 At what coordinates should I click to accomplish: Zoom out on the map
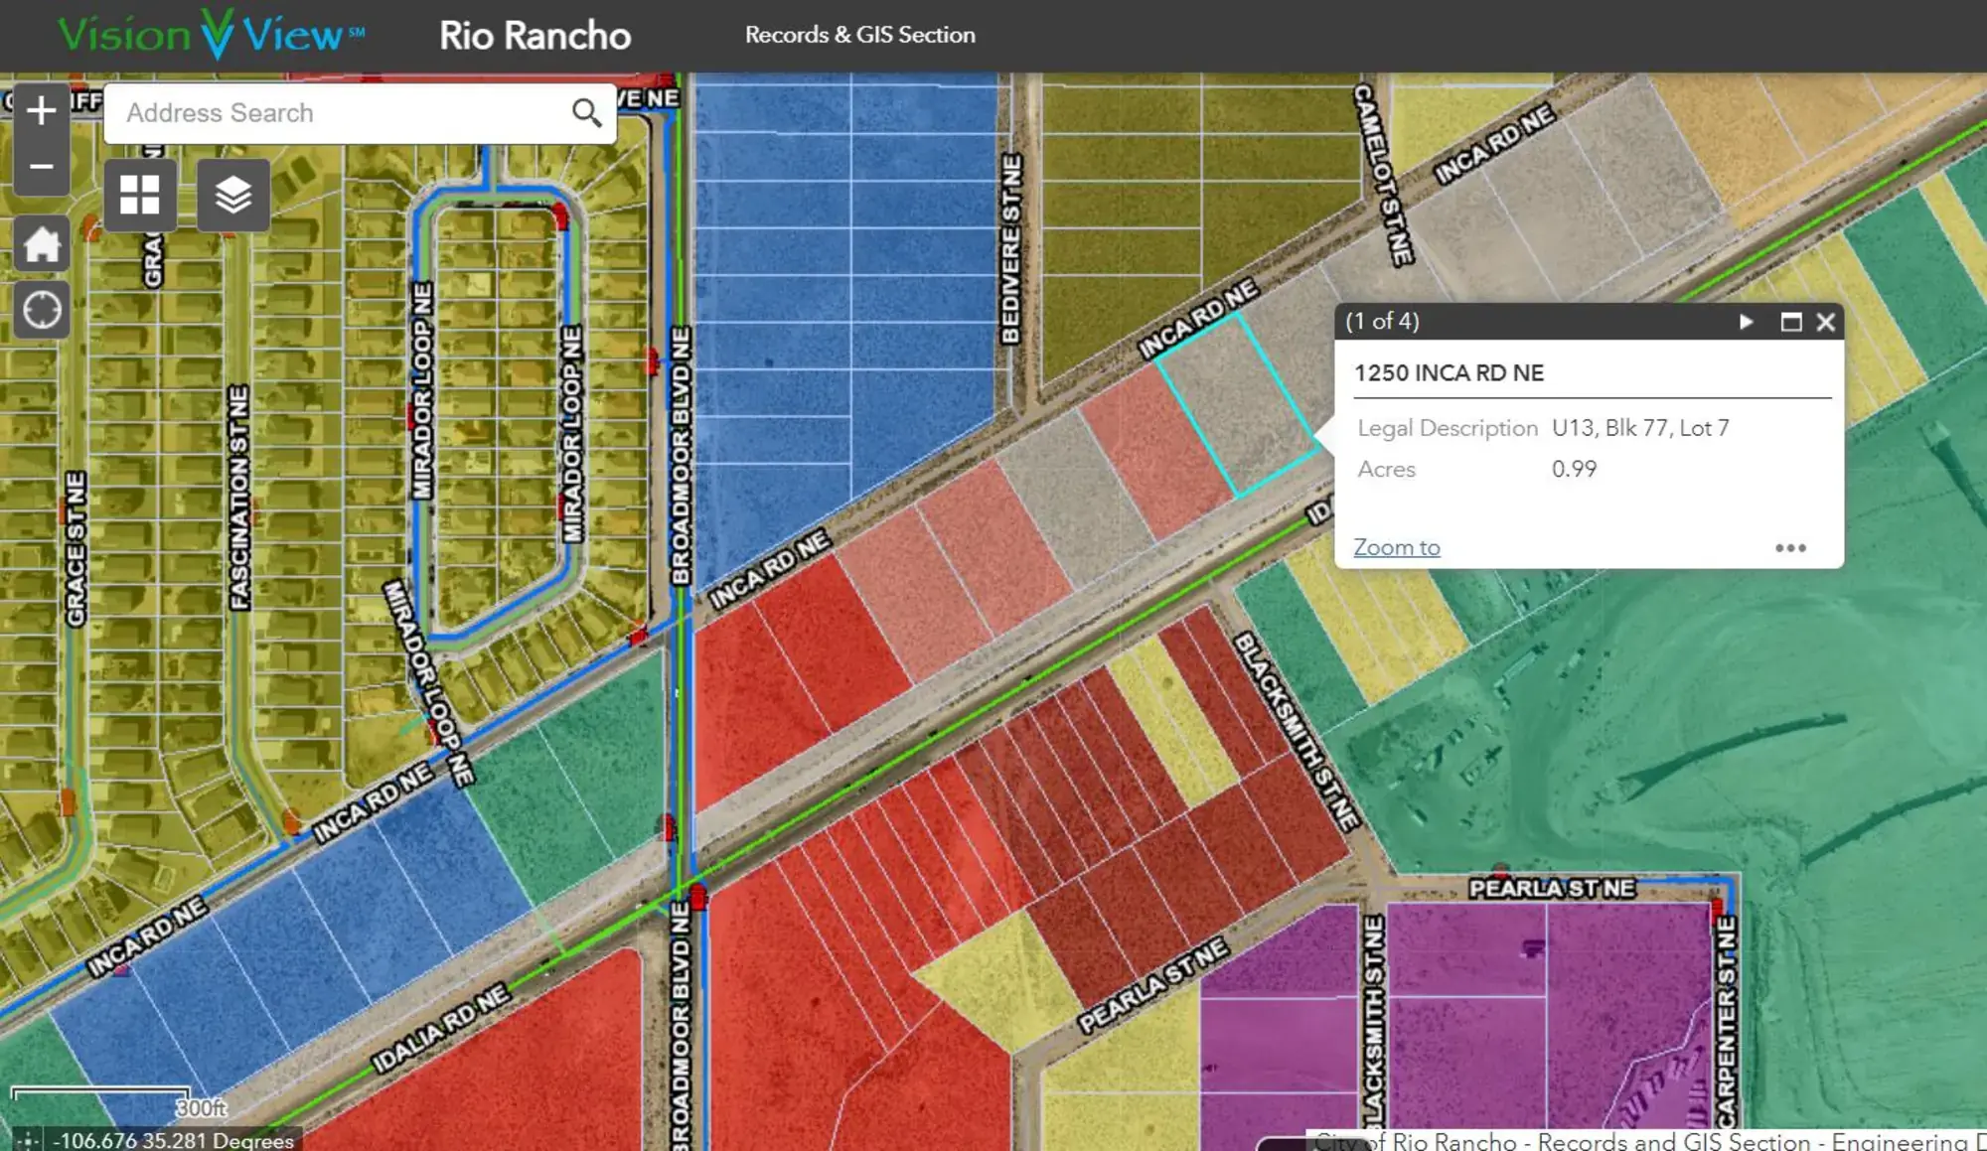coord(41,167)
